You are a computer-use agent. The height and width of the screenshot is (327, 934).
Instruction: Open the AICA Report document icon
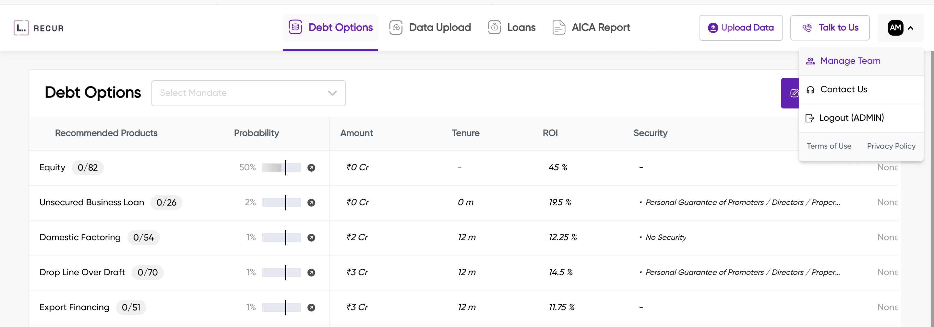coord(559,27)
